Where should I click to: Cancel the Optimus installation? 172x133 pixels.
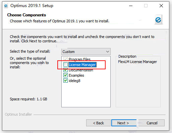(152, 123)
